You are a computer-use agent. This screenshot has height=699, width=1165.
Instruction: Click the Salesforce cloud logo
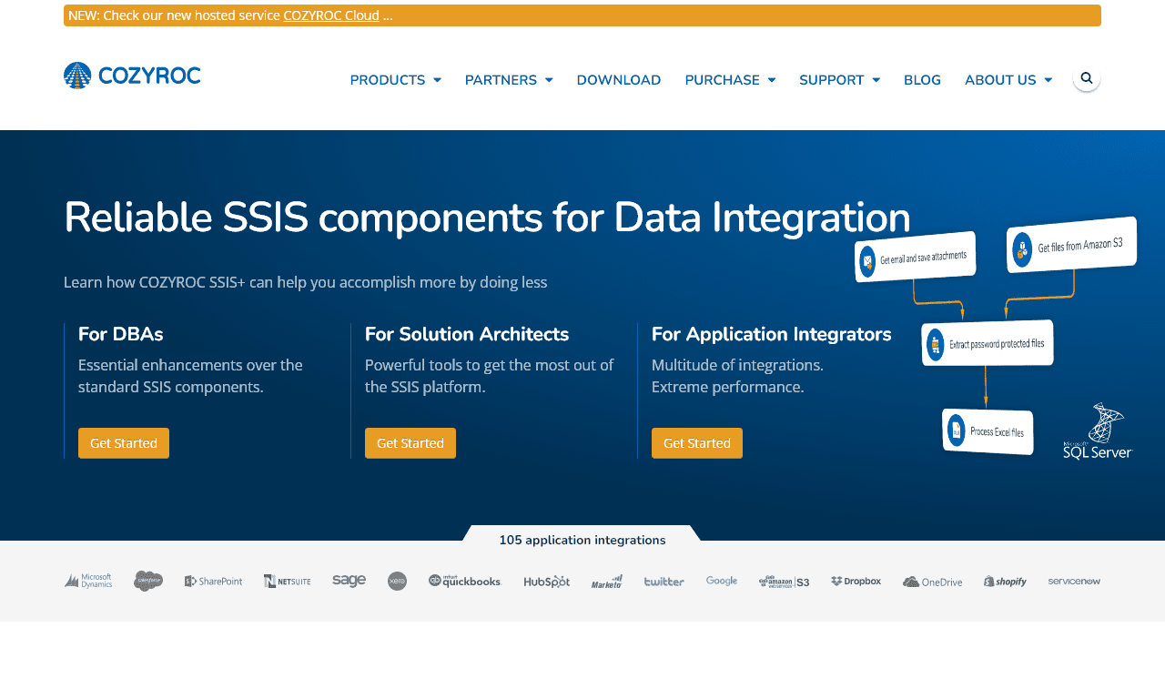[148, 581]
